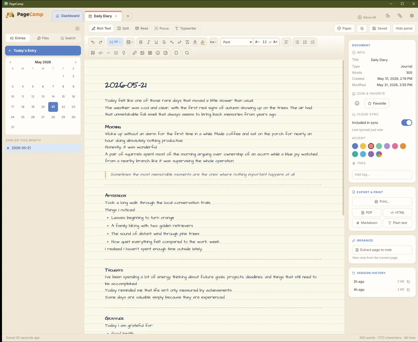Select the green accent color
The width and height of the screenshot is (418, 342).
(x=379, y=146)
